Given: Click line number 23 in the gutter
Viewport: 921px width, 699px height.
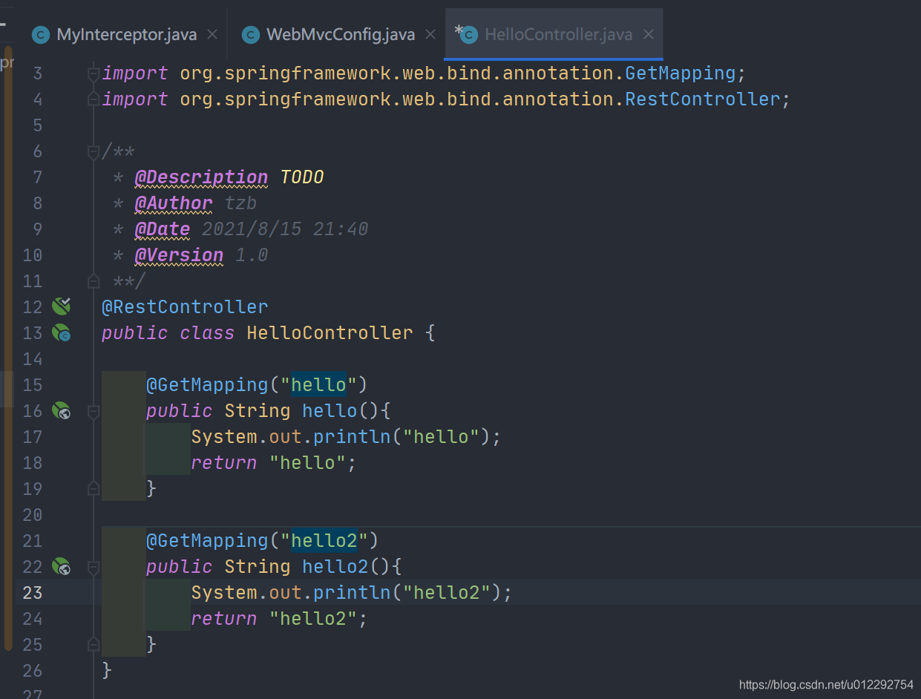Looking at the screenshot, I should (33, 593).
